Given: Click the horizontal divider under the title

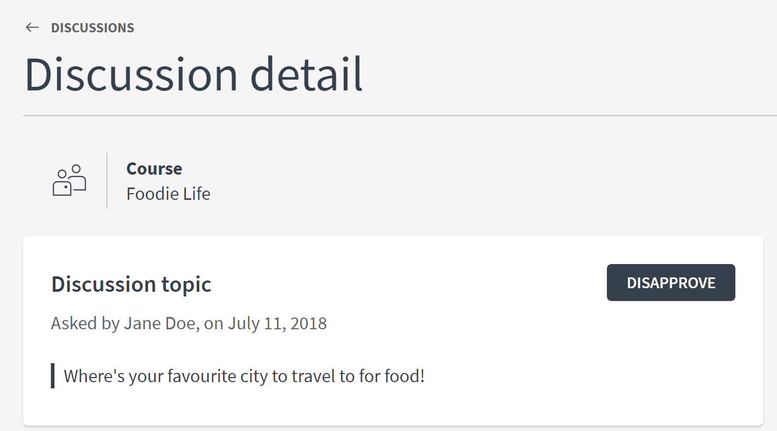Looking at the screenshot, I should tap(400, 116).
